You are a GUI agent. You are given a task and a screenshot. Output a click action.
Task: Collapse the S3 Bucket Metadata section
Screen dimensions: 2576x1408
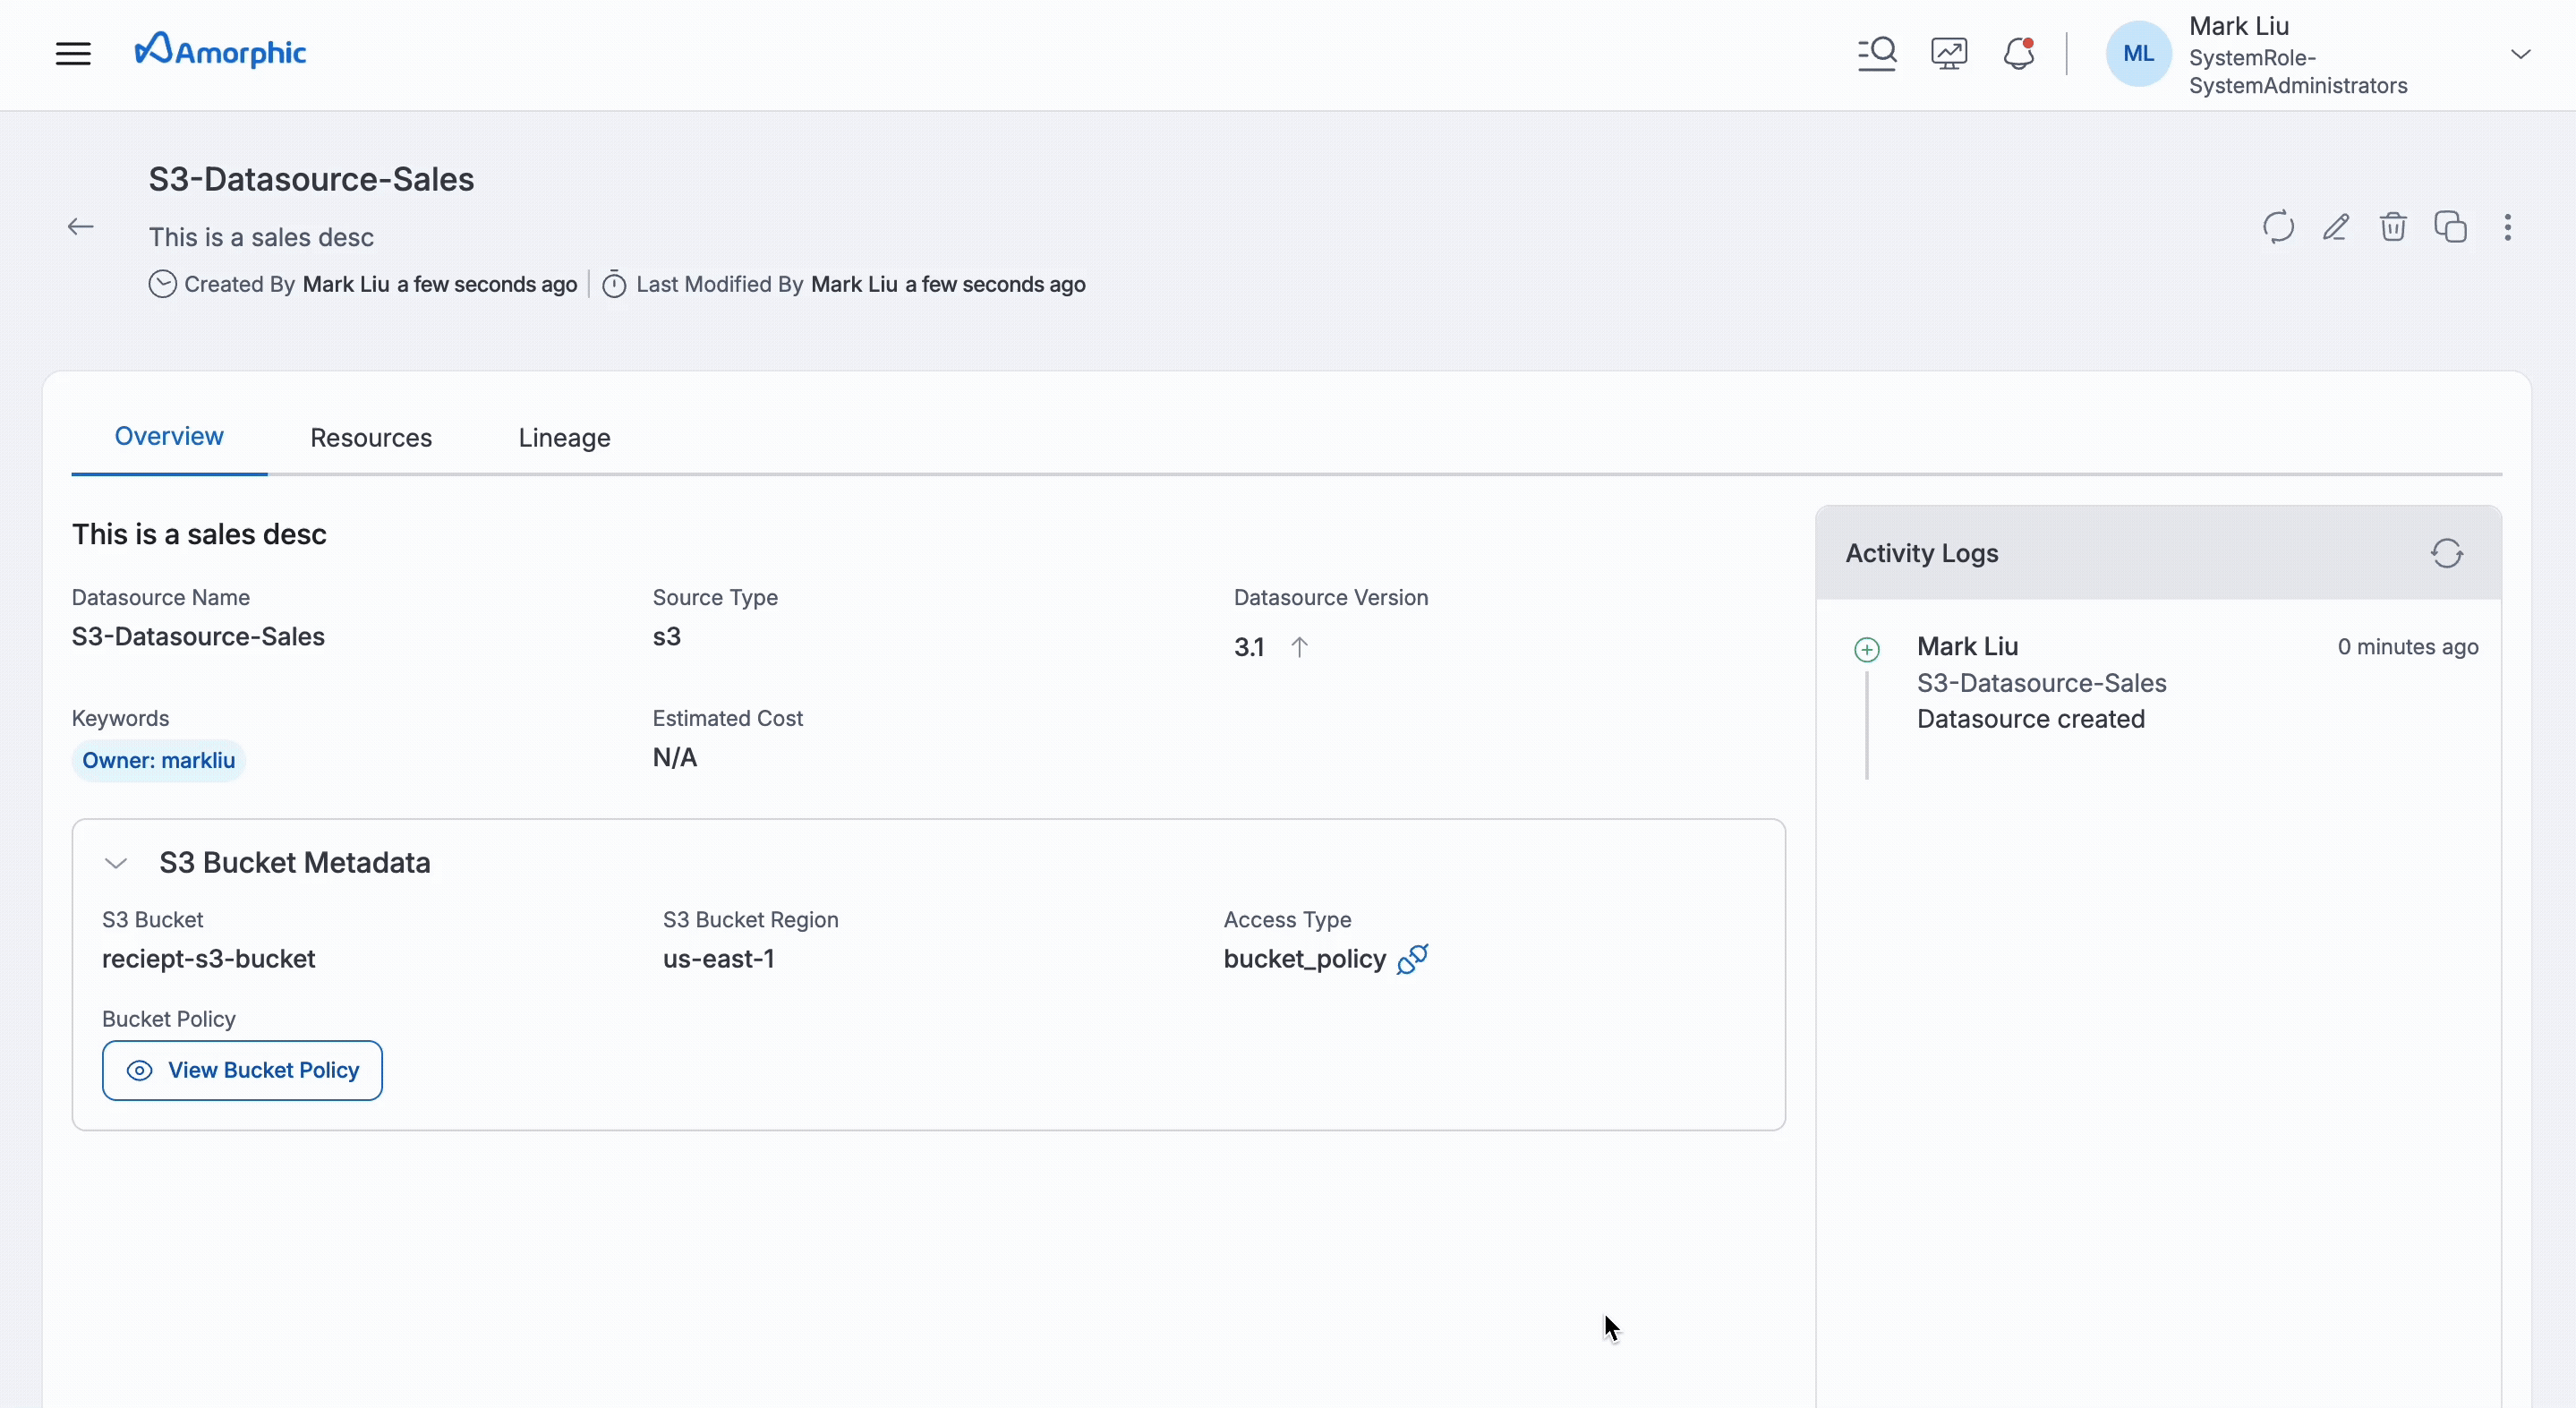coord(116,863)
